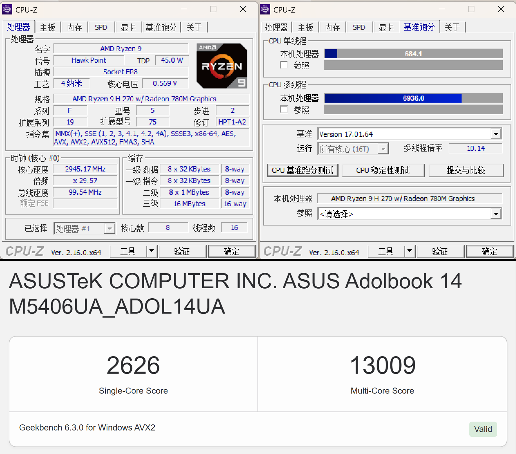Switch to 关于 tab in right window
516x454 pixels.
pos(452,27)
